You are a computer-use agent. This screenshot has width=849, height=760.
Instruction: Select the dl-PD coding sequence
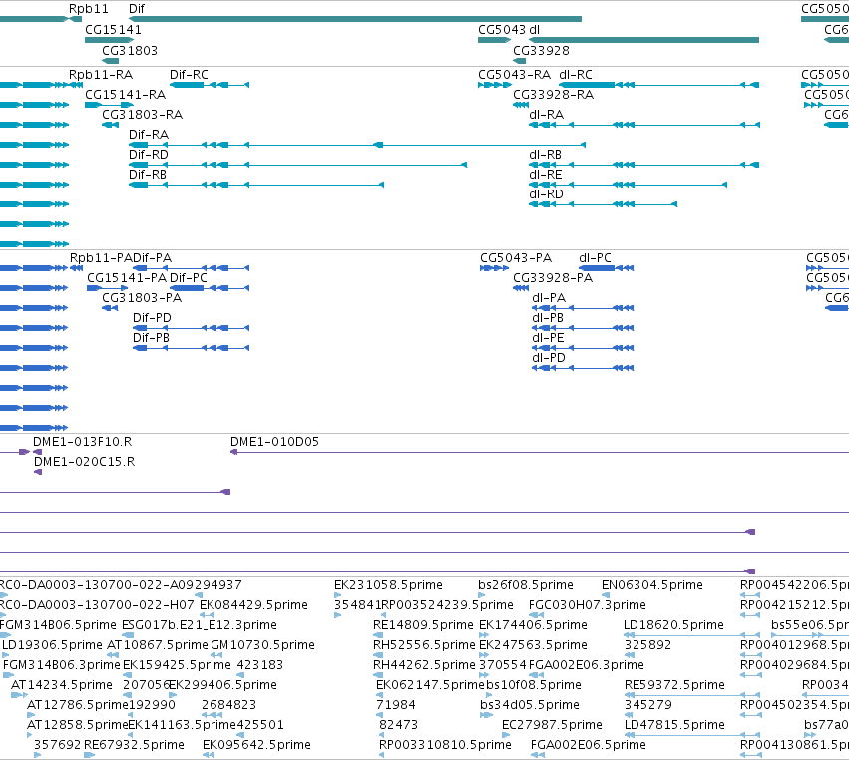[x=583, y=368]
